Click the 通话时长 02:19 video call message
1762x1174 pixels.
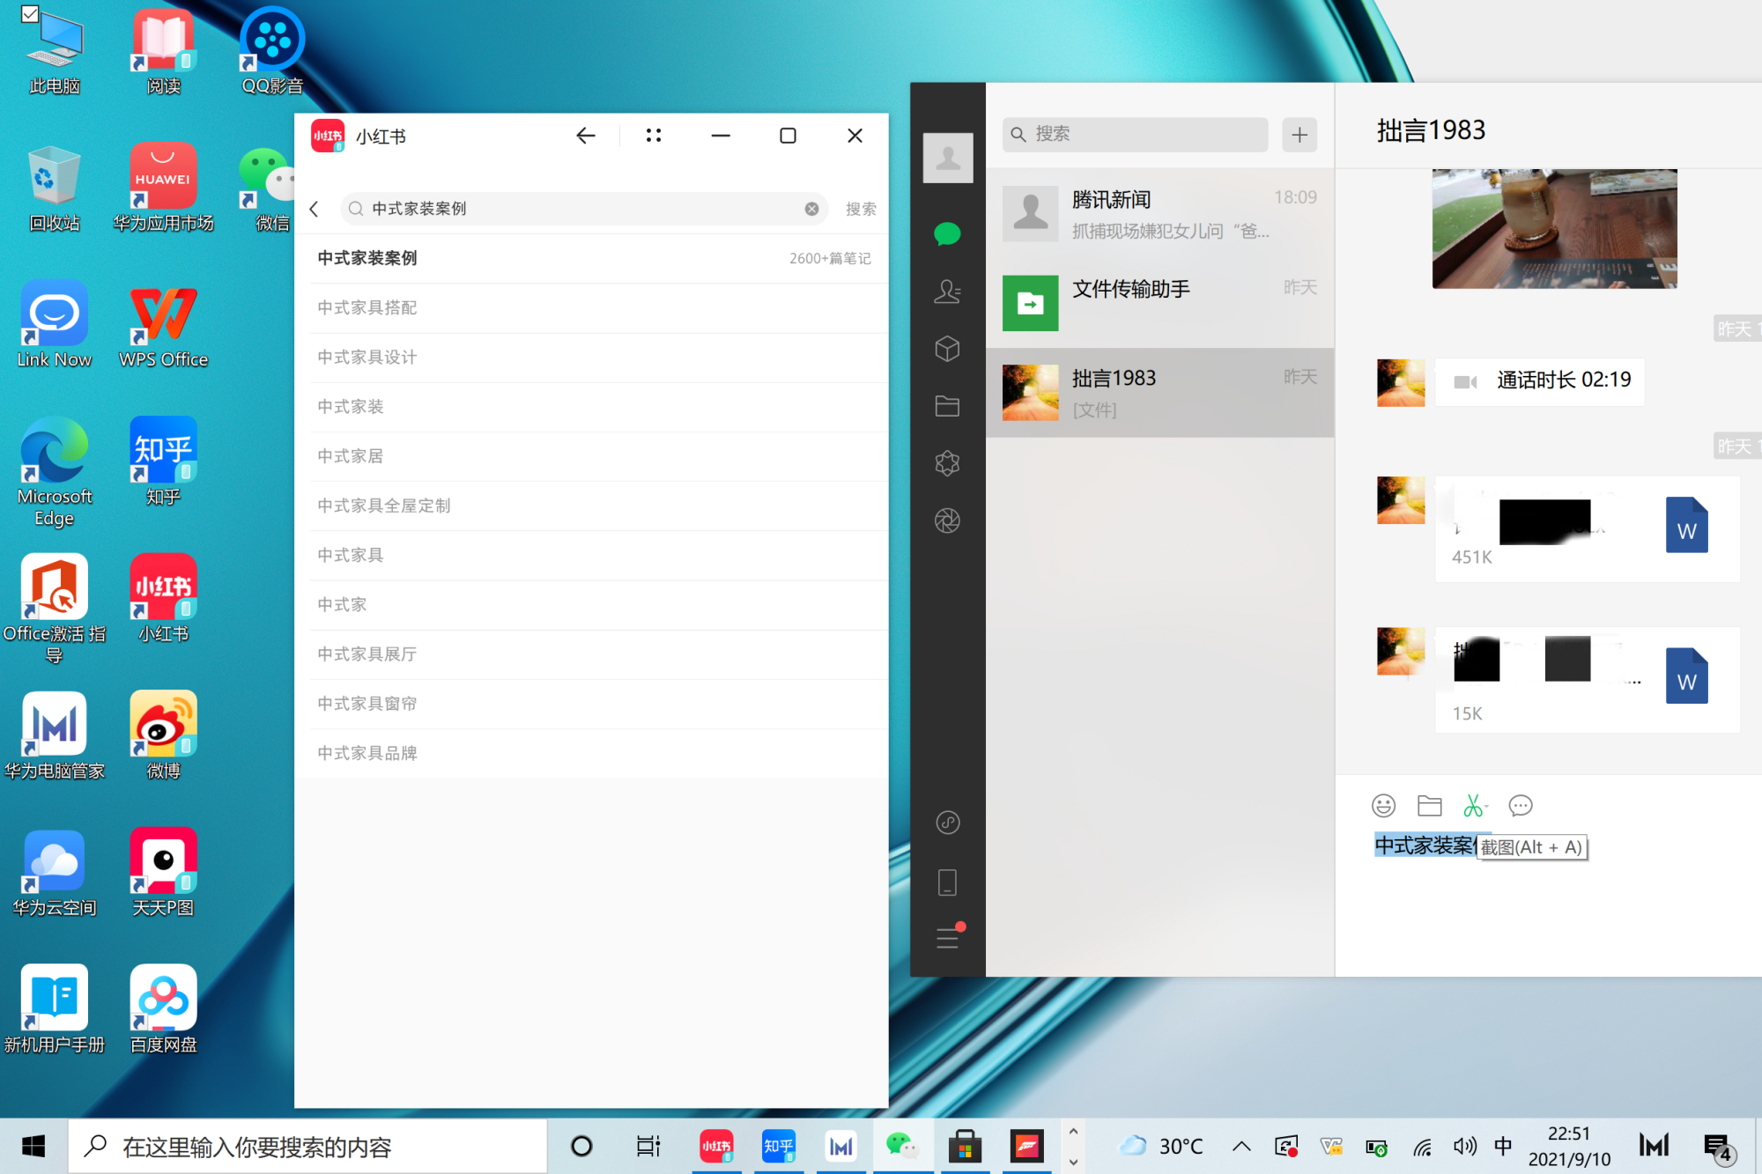click(1540, 380)
